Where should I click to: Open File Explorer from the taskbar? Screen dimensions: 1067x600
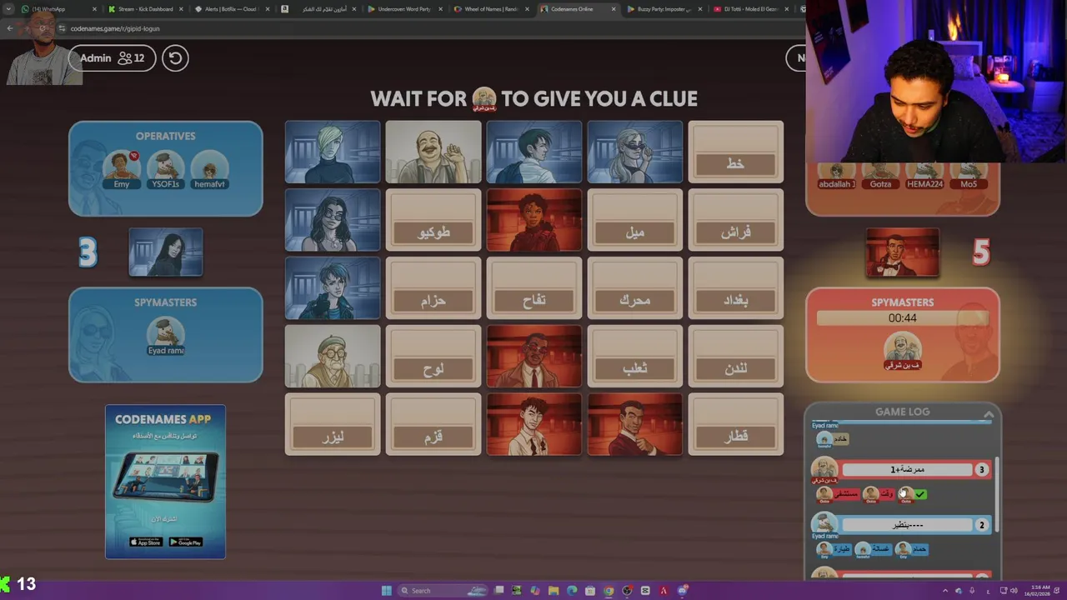coord(554,591)
